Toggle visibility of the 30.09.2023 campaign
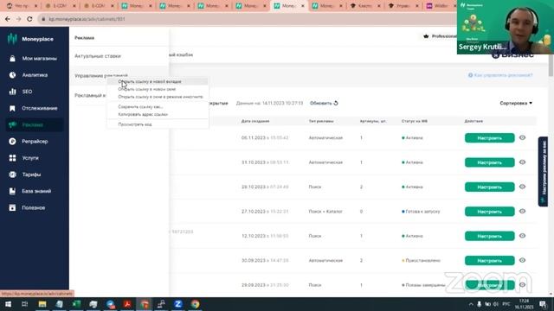The height and width of the screenshot is (311, 554). click(x=522, y=260)
